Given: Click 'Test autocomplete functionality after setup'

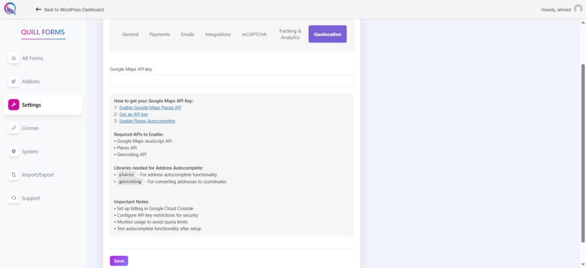Looking at the screenshot, I should (159, 229).
